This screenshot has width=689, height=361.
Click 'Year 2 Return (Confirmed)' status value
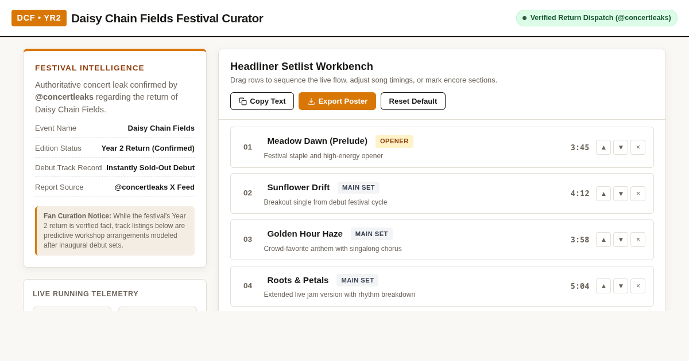pyautogui.click(x=148, y=148)
